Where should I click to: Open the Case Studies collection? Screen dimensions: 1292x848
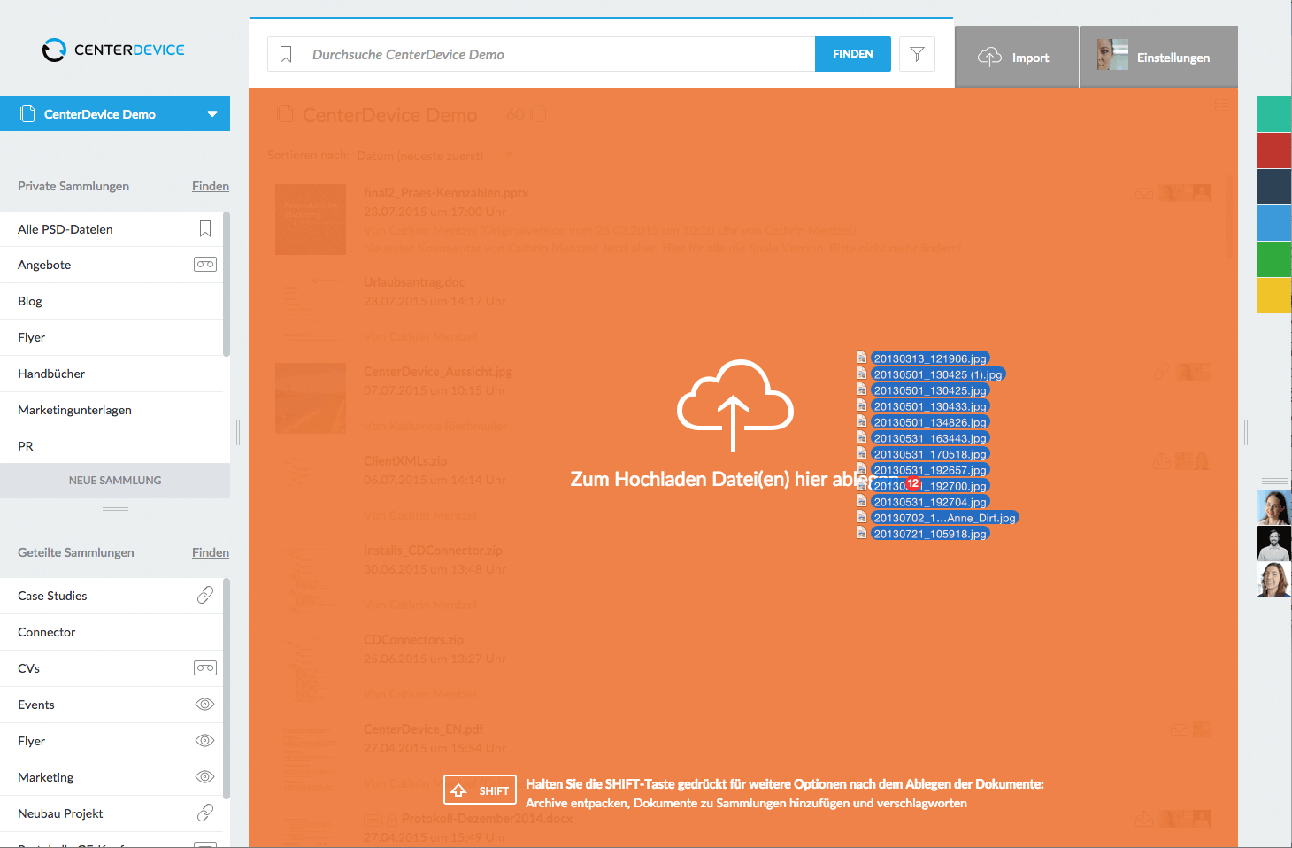click(112, 596)
